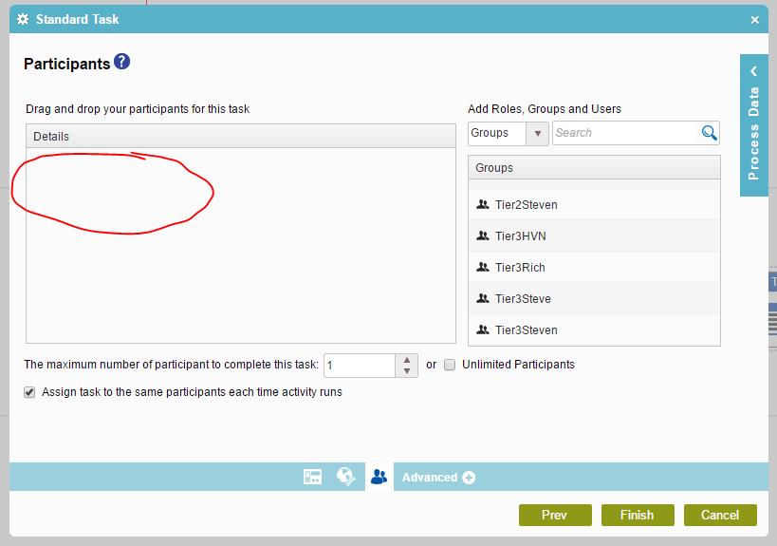Screen dimensions: 777x546
Task: Select the Tier3Steven group entry
Action: coord(526,330)
